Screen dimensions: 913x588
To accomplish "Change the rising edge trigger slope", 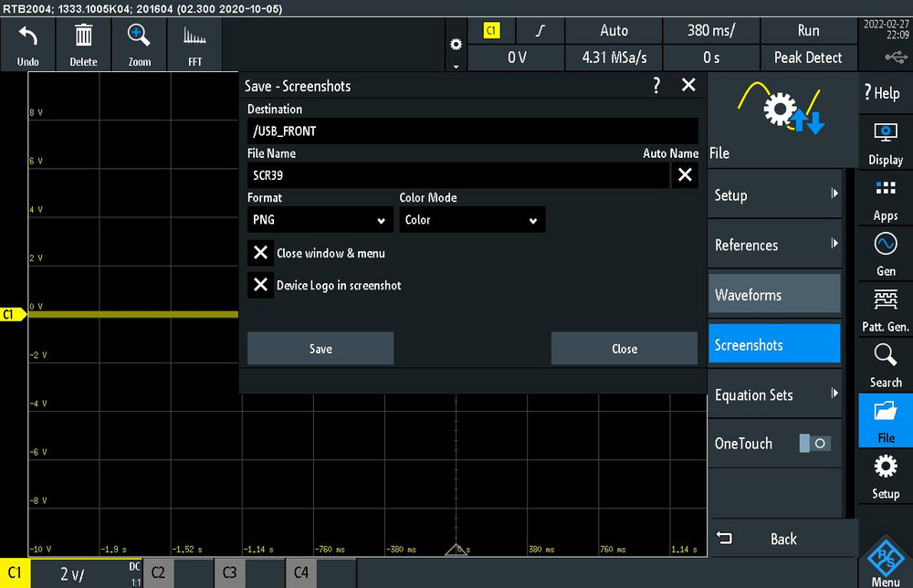I will (x=540, y=31).
